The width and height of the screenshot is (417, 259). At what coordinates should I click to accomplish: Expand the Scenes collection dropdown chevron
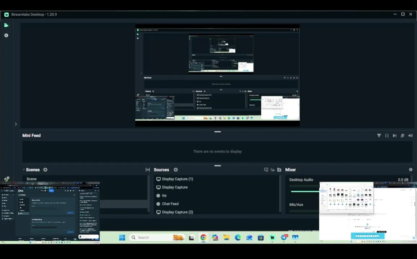point(24,169)
